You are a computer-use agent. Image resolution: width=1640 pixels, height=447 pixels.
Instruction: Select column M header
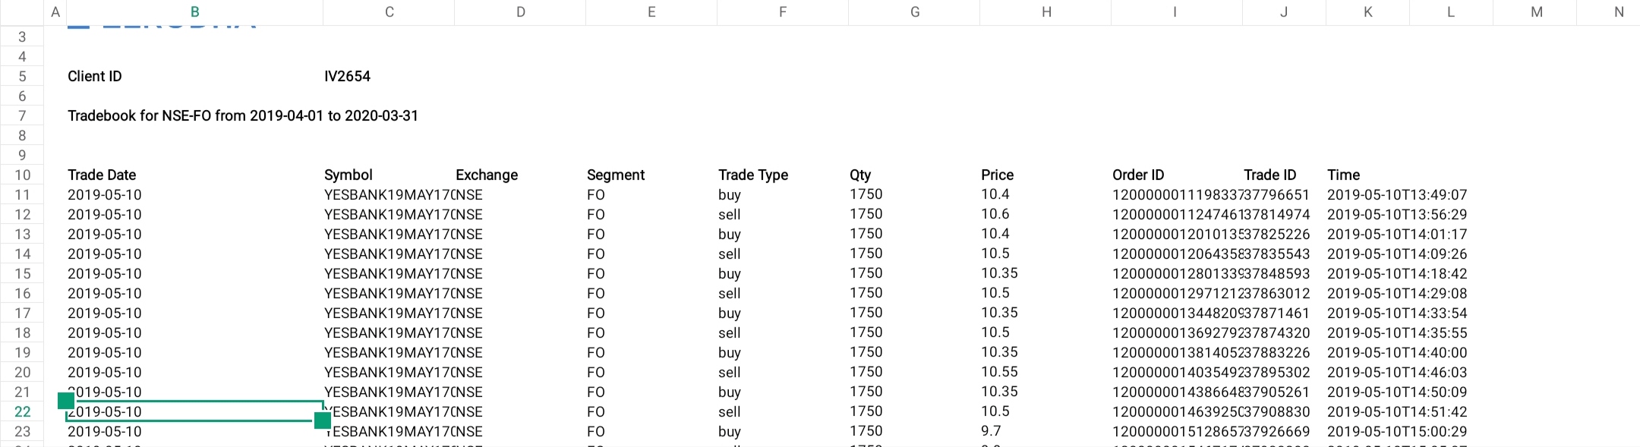(1536, 12)
